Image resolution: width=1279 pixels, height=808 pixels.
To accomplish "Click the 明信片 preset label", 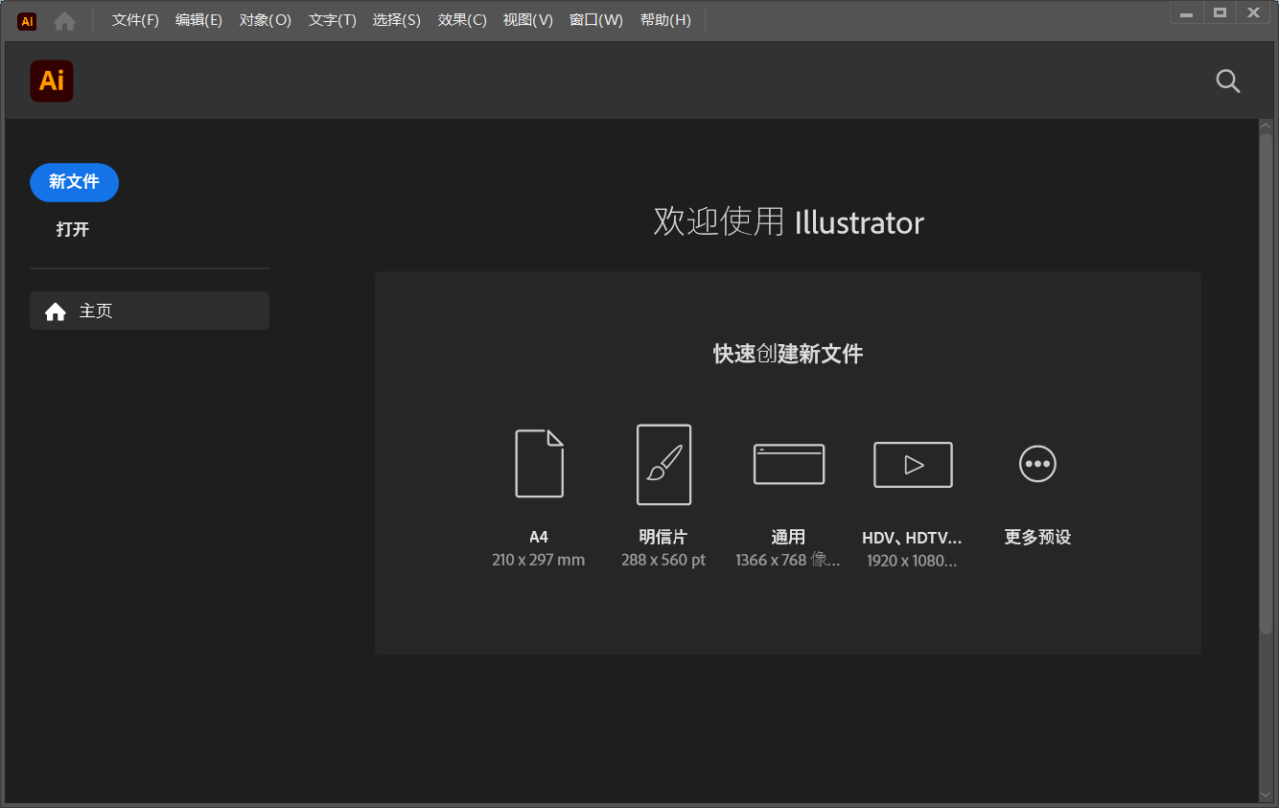I will pyautogui.click(x=663, y=537).
